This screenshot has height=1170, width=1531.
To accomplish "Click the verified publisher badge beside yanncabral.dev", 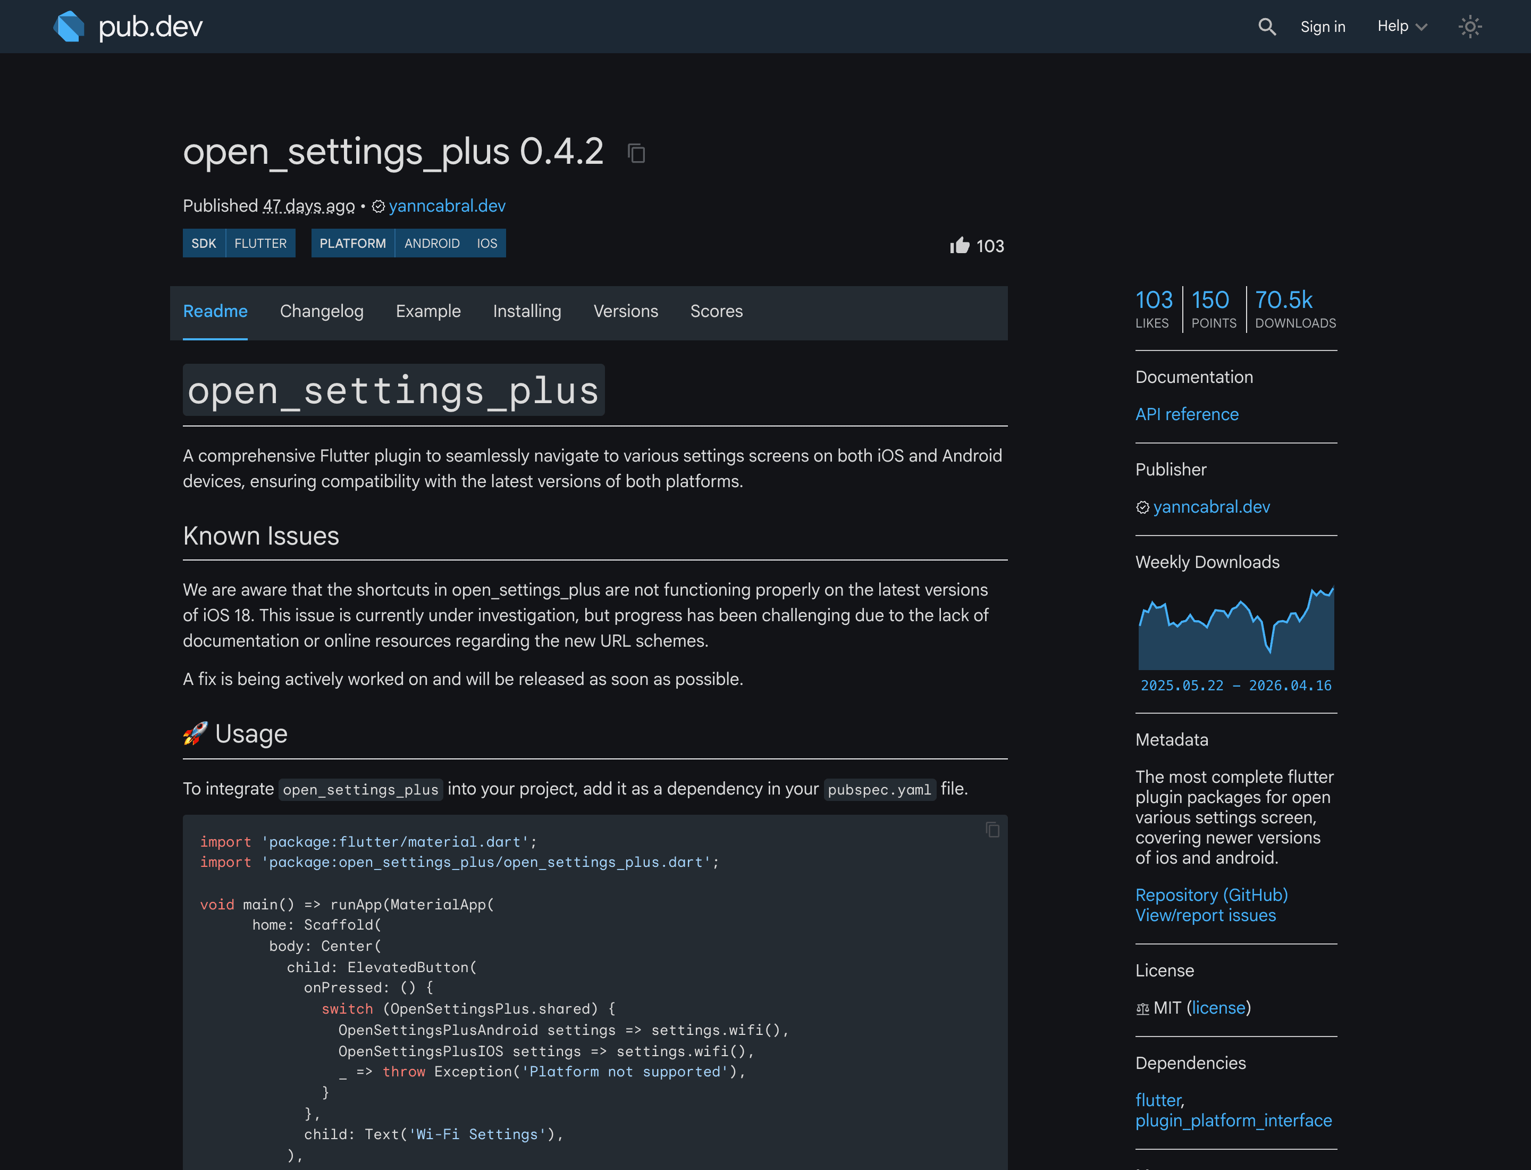I will click(x=378, y=206).
